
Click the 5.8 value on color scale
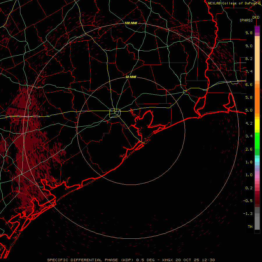pyautogui.click(x=249, y=98)
